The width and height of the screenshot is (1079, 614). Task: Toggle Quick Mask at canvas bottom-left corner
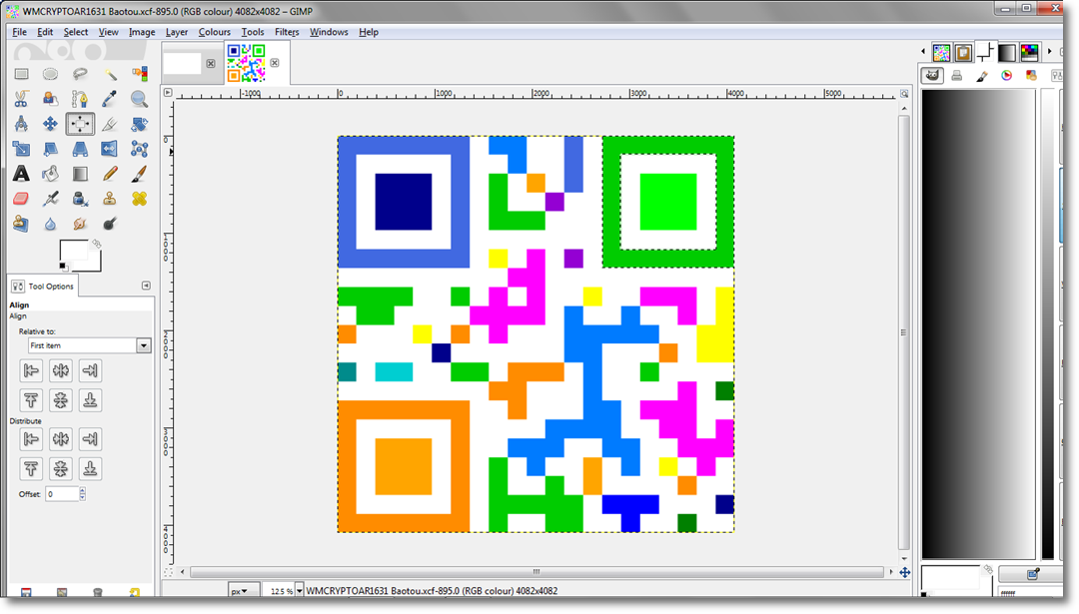pyautogui.click(x=168, y=572)
